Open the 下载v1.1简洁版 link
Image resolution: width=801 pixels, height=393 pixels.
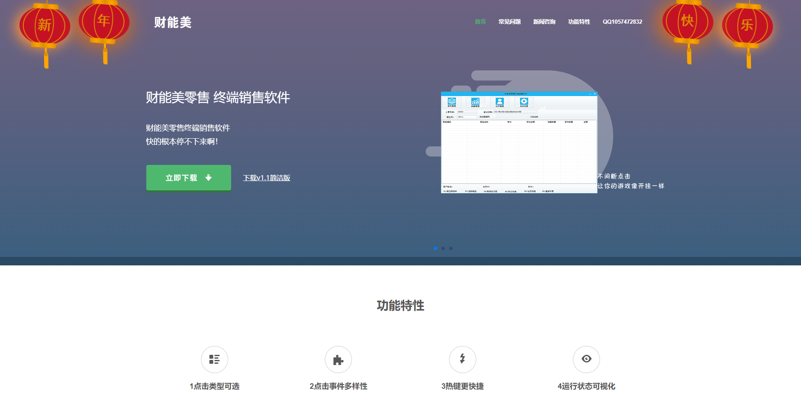pyautogui.click(x=267, y=178)
